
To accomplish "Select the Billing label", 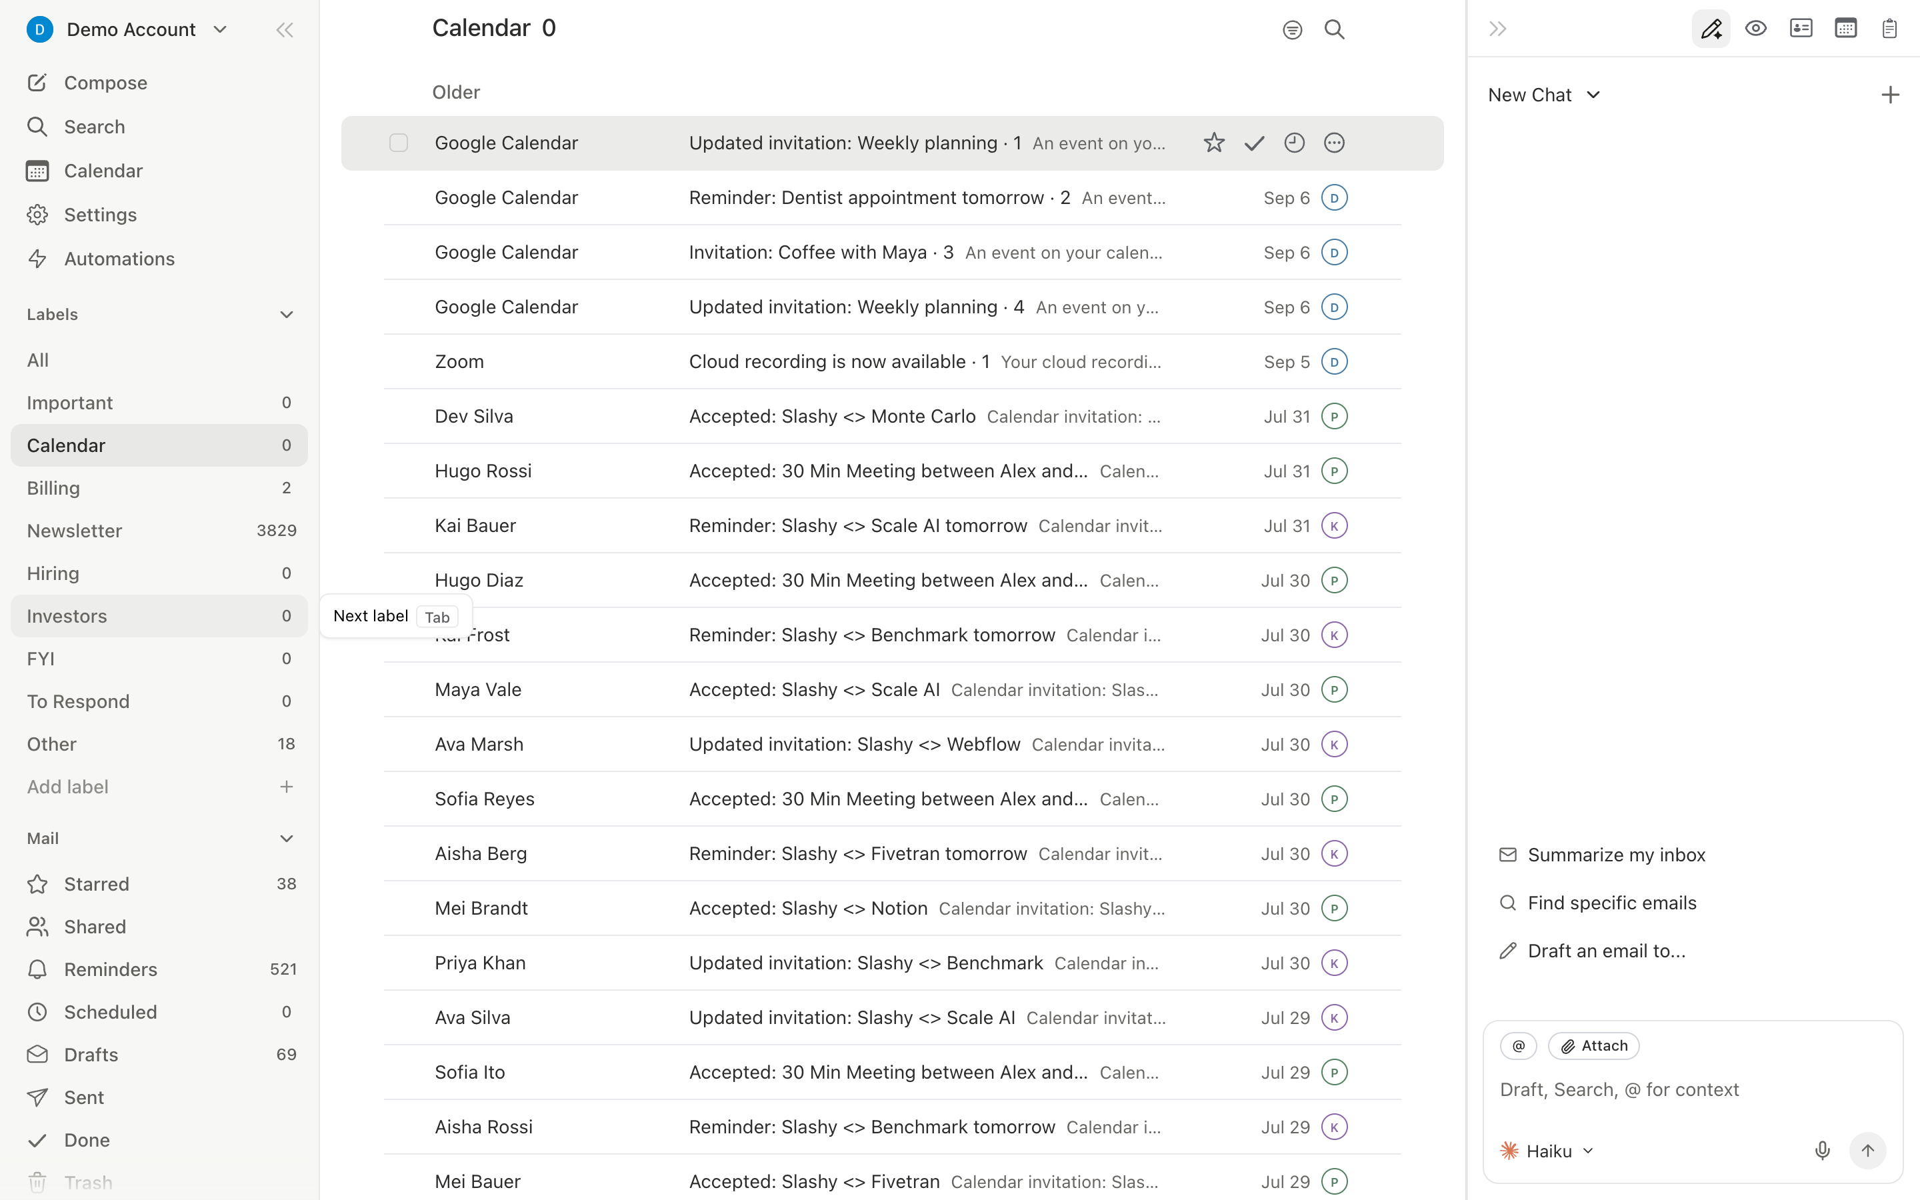I will click(159, 488).
